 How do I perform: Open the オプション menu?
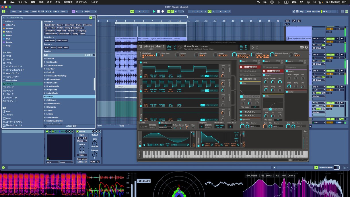[82, 2]
